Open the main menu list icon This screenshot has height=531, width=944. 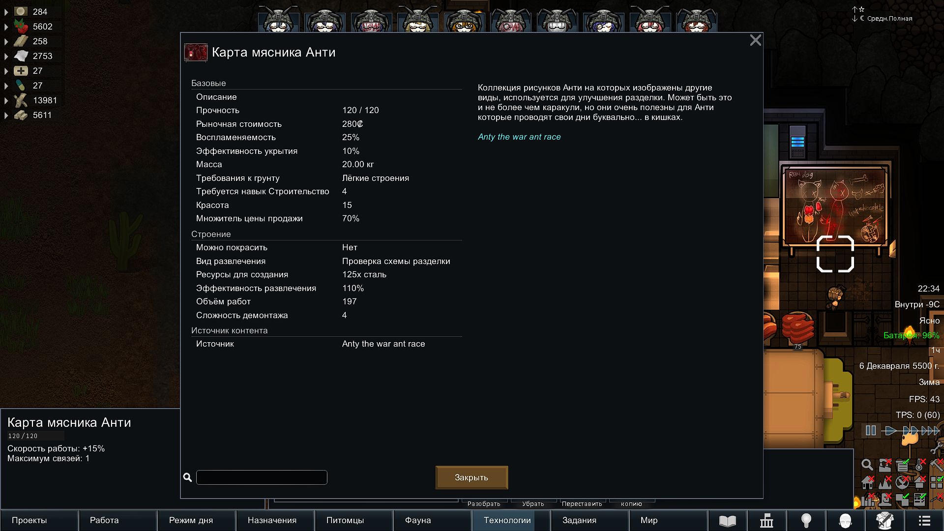(x=924, y=520)
